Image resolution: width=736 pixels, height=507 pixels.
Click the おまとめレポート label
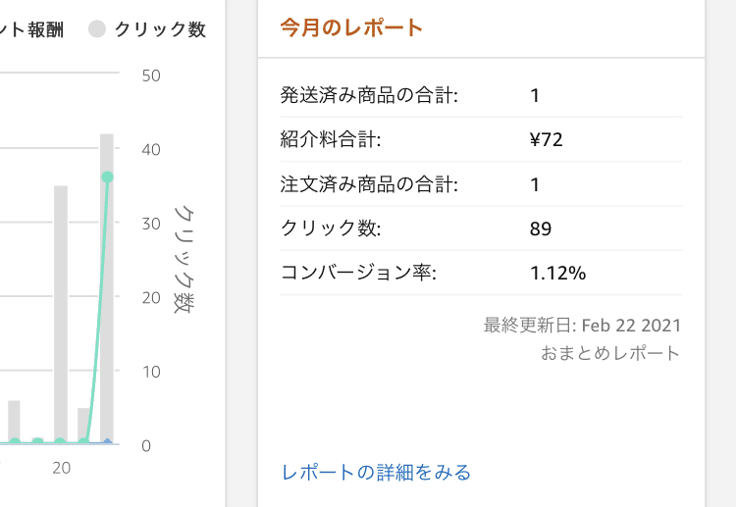610,353
